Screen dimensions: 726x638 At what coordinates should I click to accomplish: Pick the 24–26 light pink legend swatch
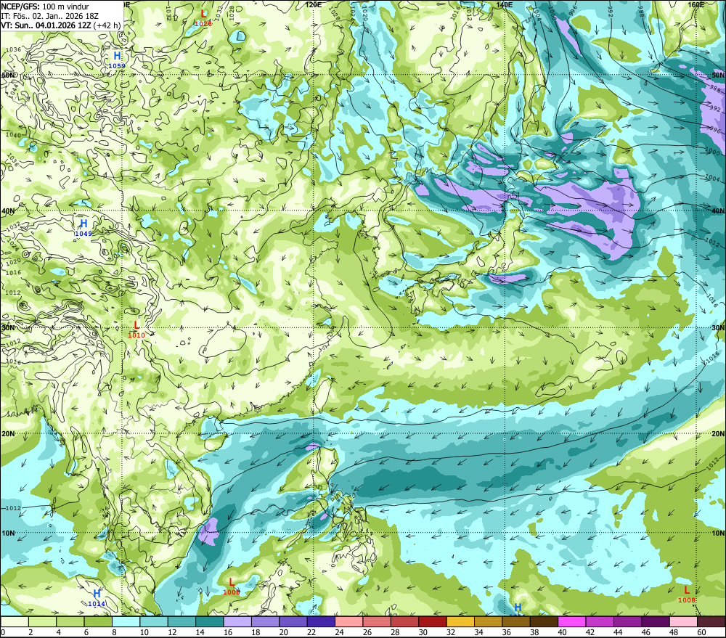[348, 621]
